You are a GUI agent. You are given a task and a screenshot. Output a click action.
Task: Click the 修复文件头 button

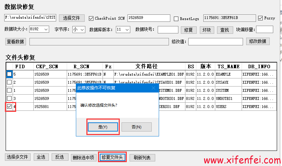112,157
